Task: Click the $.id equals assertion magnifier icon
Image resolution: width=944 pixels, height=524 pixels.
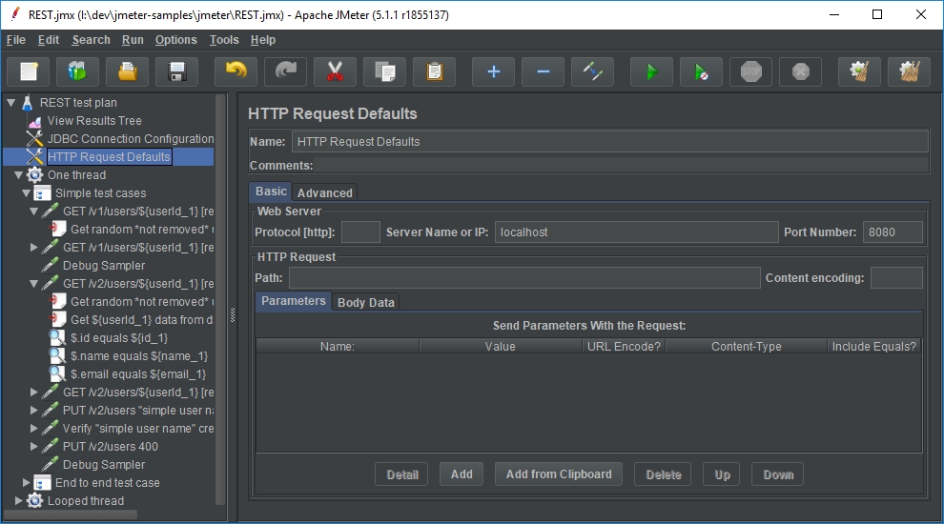Action: [57, 338]
